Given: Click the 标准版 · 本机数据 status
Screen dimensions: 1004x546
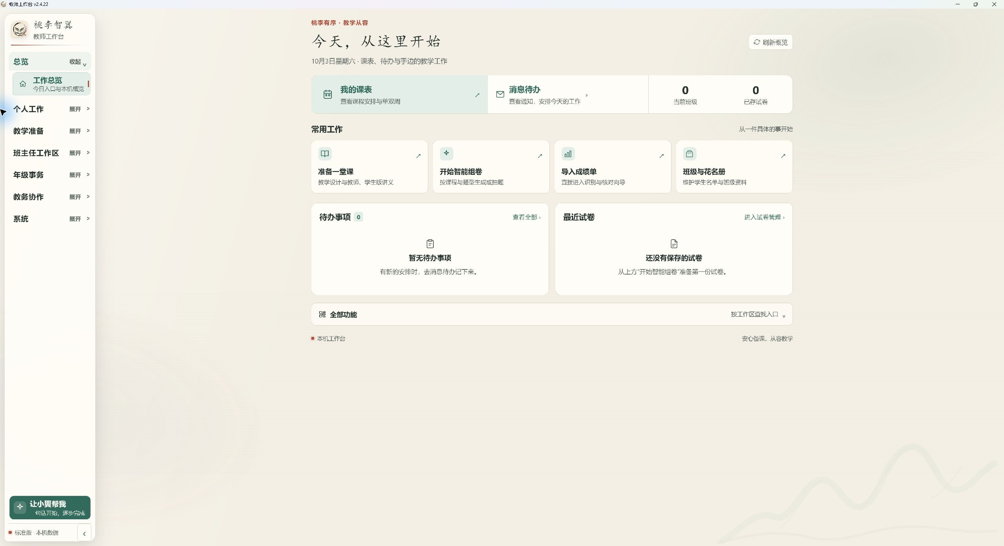Looking at the screenshot, I should coord(34,533).
